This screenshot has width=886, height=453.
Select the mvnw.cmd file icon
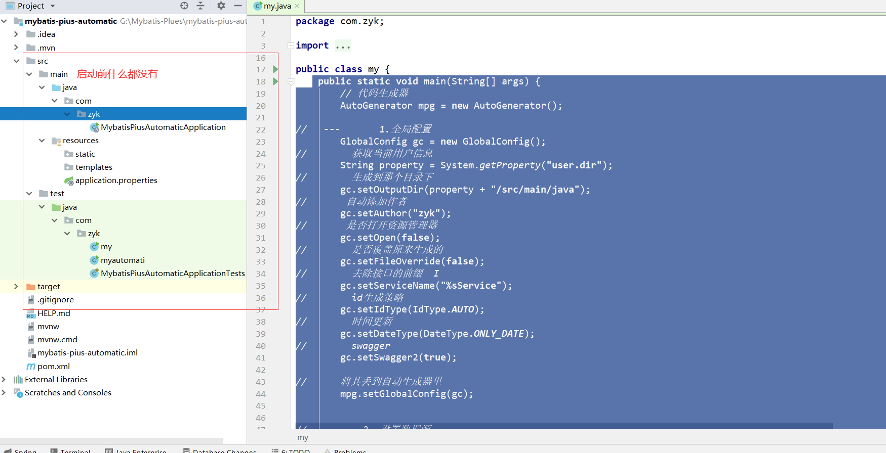click(31, 340)
